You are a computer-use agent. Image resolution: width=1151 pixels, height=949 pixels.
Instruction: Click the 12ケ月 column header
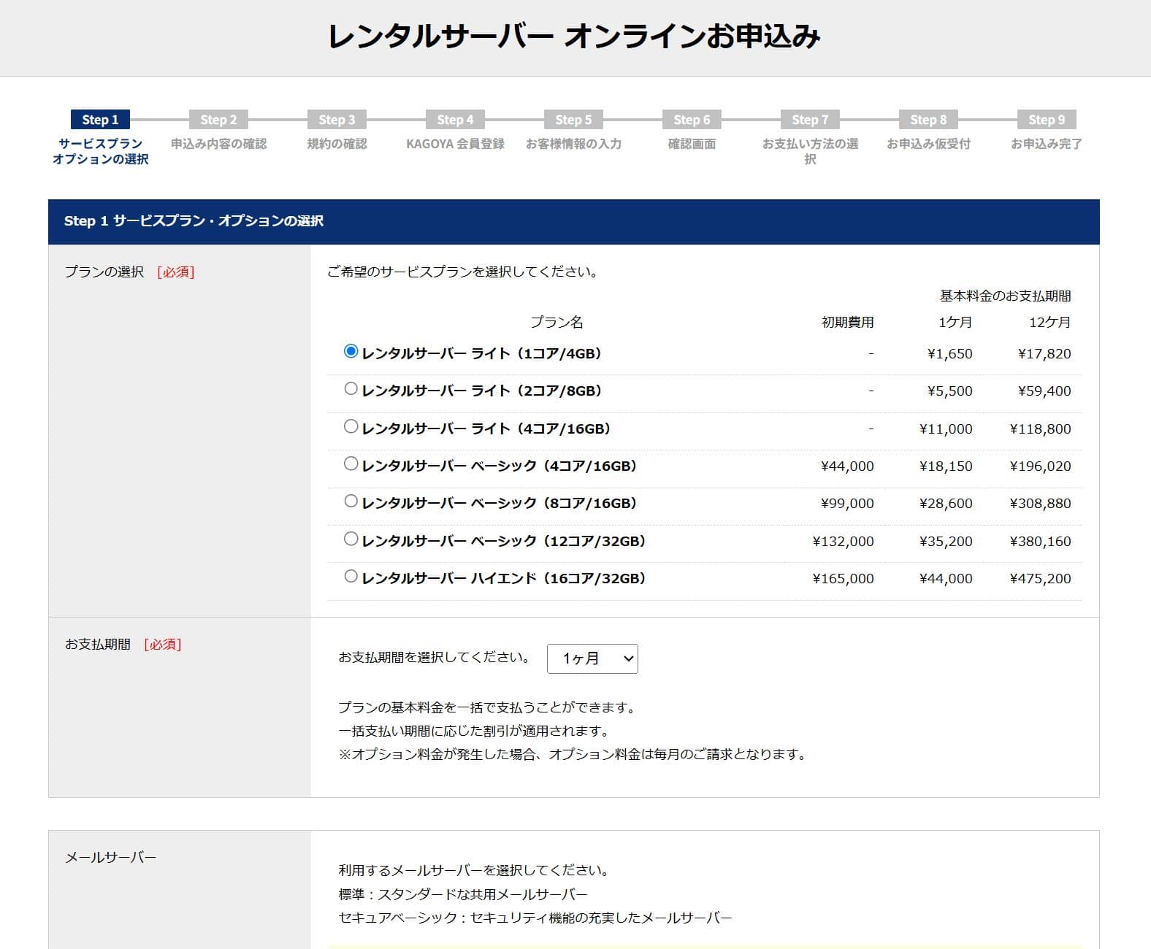[x=1049, y=322]
